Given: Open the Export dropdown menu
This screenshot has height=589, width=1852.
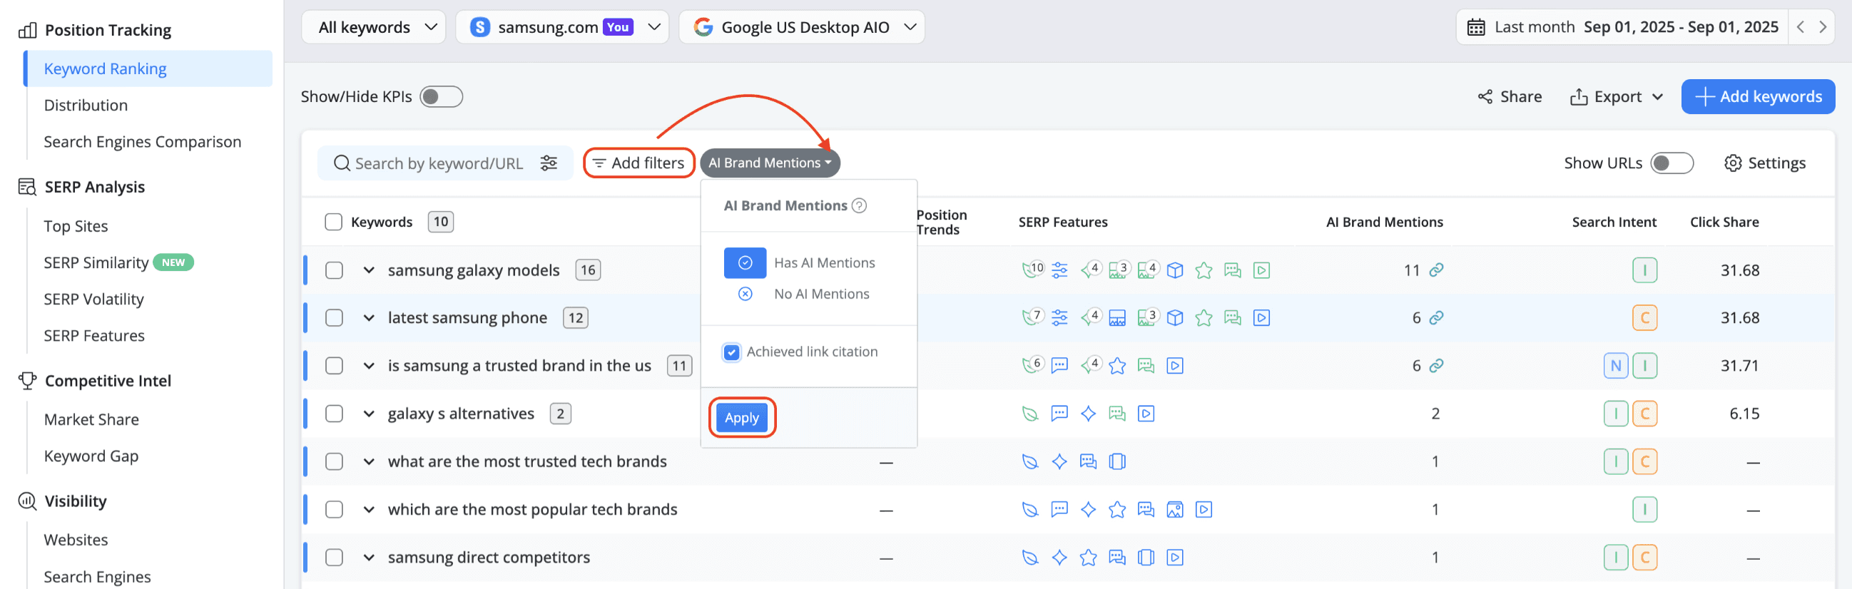Looking at the screenshot, I should click(1615, 96).
